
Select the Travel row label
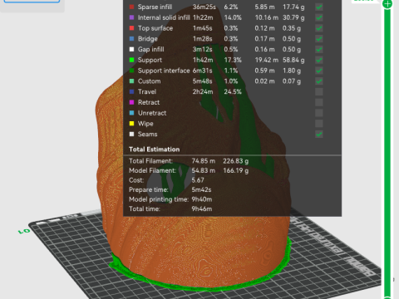(x=147, y=91)
